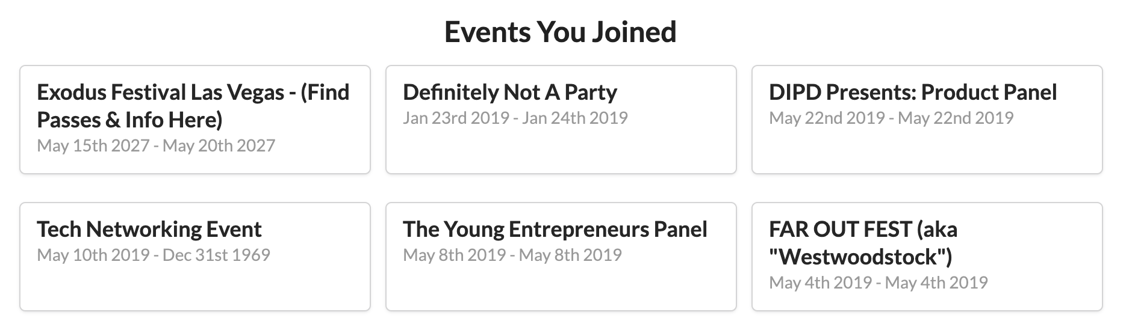The width and height of the screenshot is (1132, 327).
Task: Select DIPD Presents: Product Panel title
Action: [912, 93]
